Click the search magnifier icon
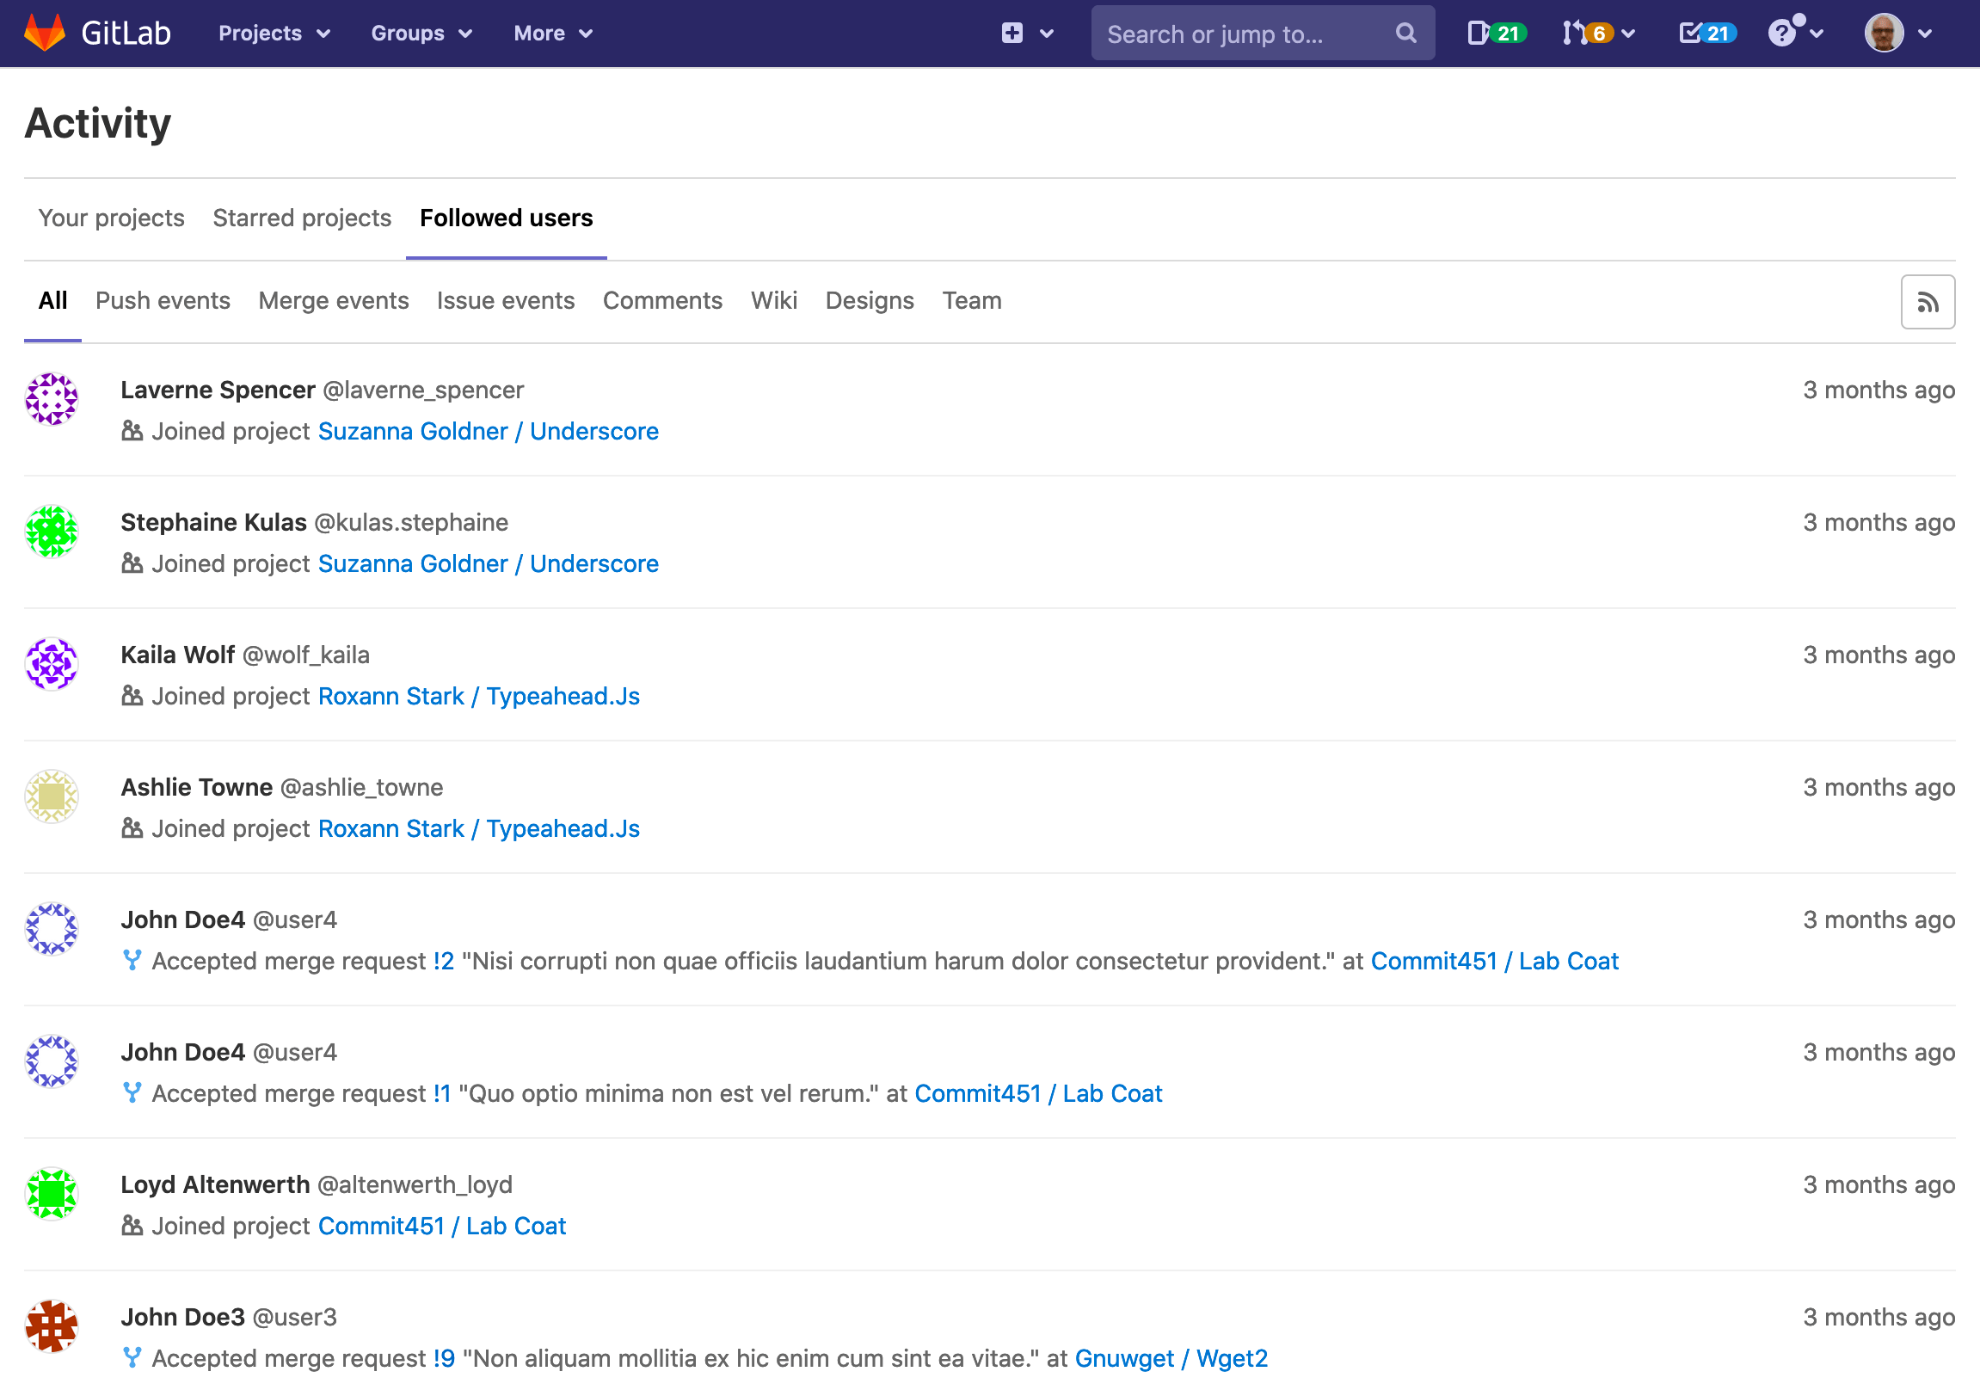This screenshot has width=1980, height=1390. 1405,33
